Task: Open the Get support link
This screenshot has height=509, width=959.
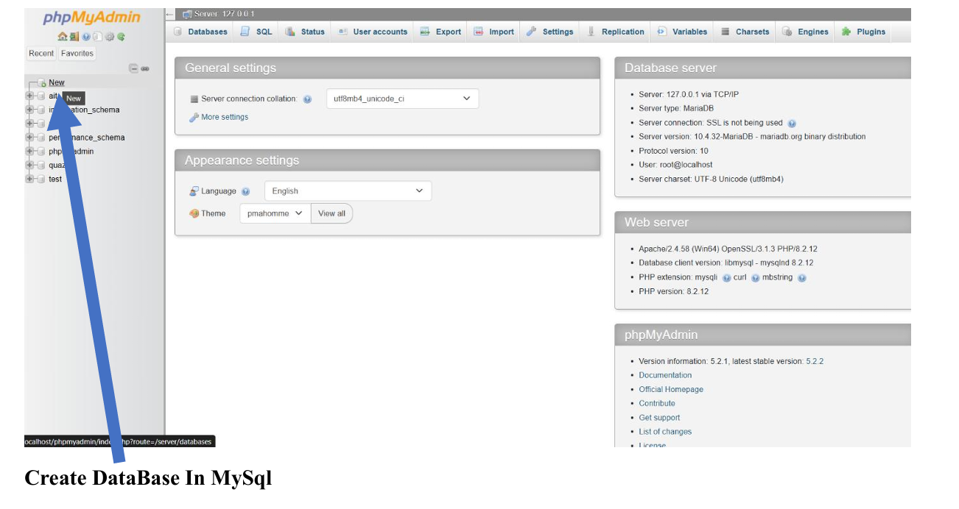Action: (659, 418)
